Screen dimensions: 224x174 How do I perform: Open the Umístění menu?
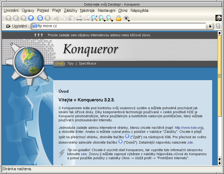(x=11, y=10)
